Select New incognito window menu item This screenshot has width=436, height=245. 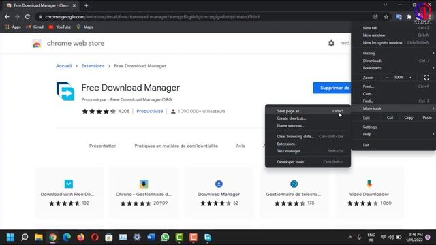393,42
